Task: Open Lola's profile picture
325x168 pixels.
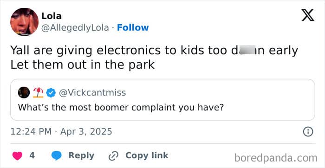Action: pos(24,22)
